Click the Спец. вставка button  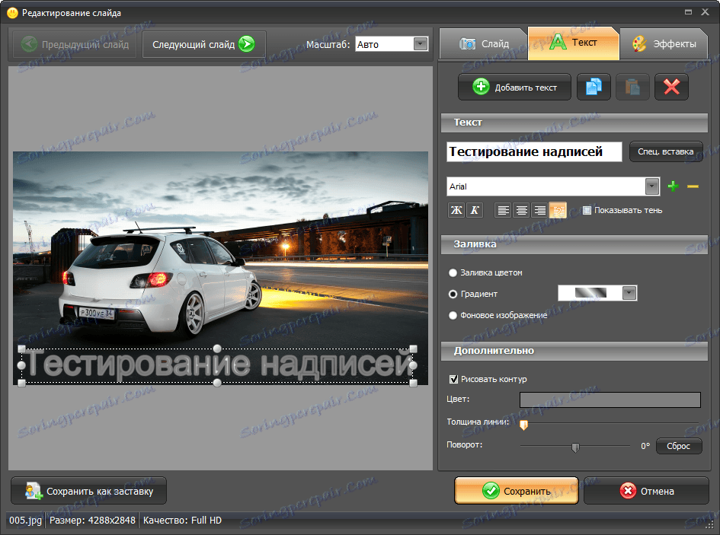pyautogui.click(x=665, y=151)
